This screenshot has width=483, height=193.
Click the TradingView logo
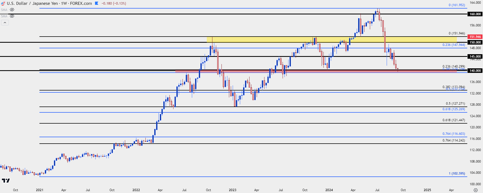click(6, 181)
